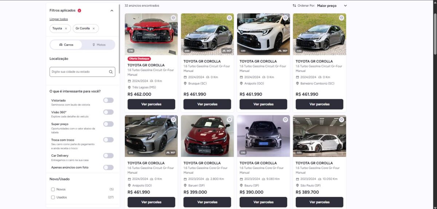437x209 pixels.
Task: Select the Carros tab
Action: tap(66, 45)
